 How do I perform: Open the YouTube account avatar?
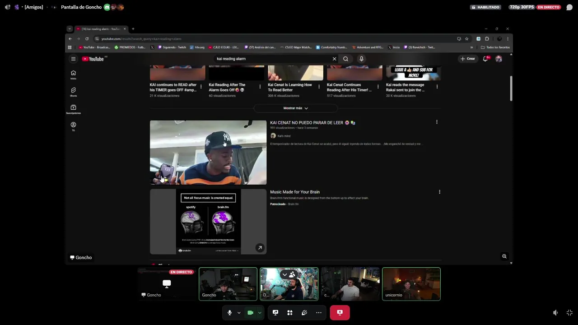tap(499, 59)
